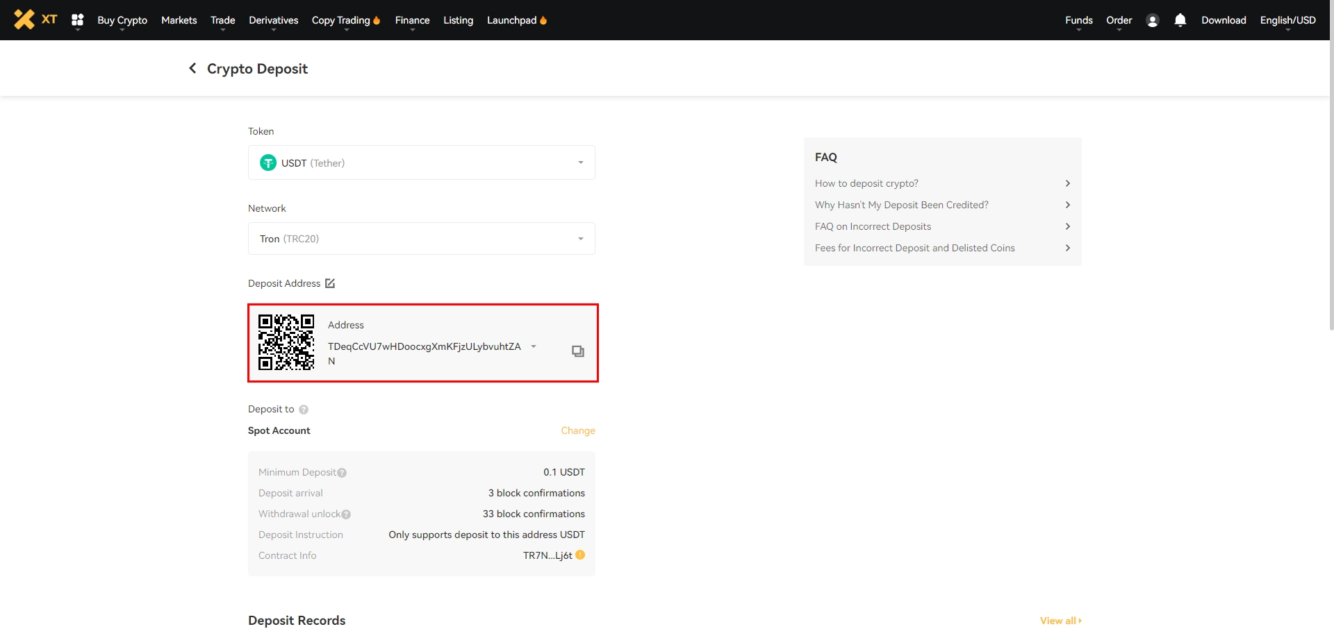Open the Listing menu item
Screen dimensions: 1334x629
(459, 20)
